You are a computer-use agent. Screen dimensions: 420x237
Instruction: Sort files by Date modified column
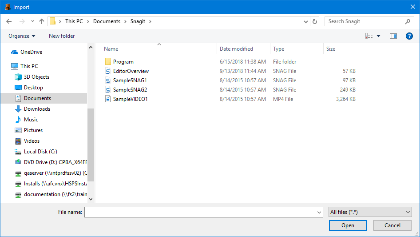(236, 49)
